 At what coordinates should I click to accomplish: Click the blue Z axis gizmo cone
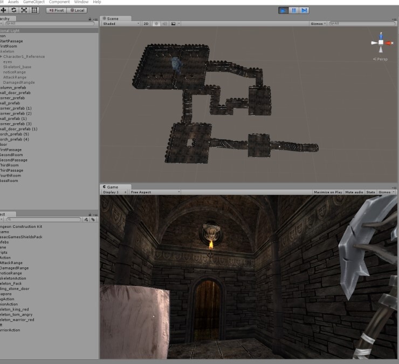(x=381, y=36)
